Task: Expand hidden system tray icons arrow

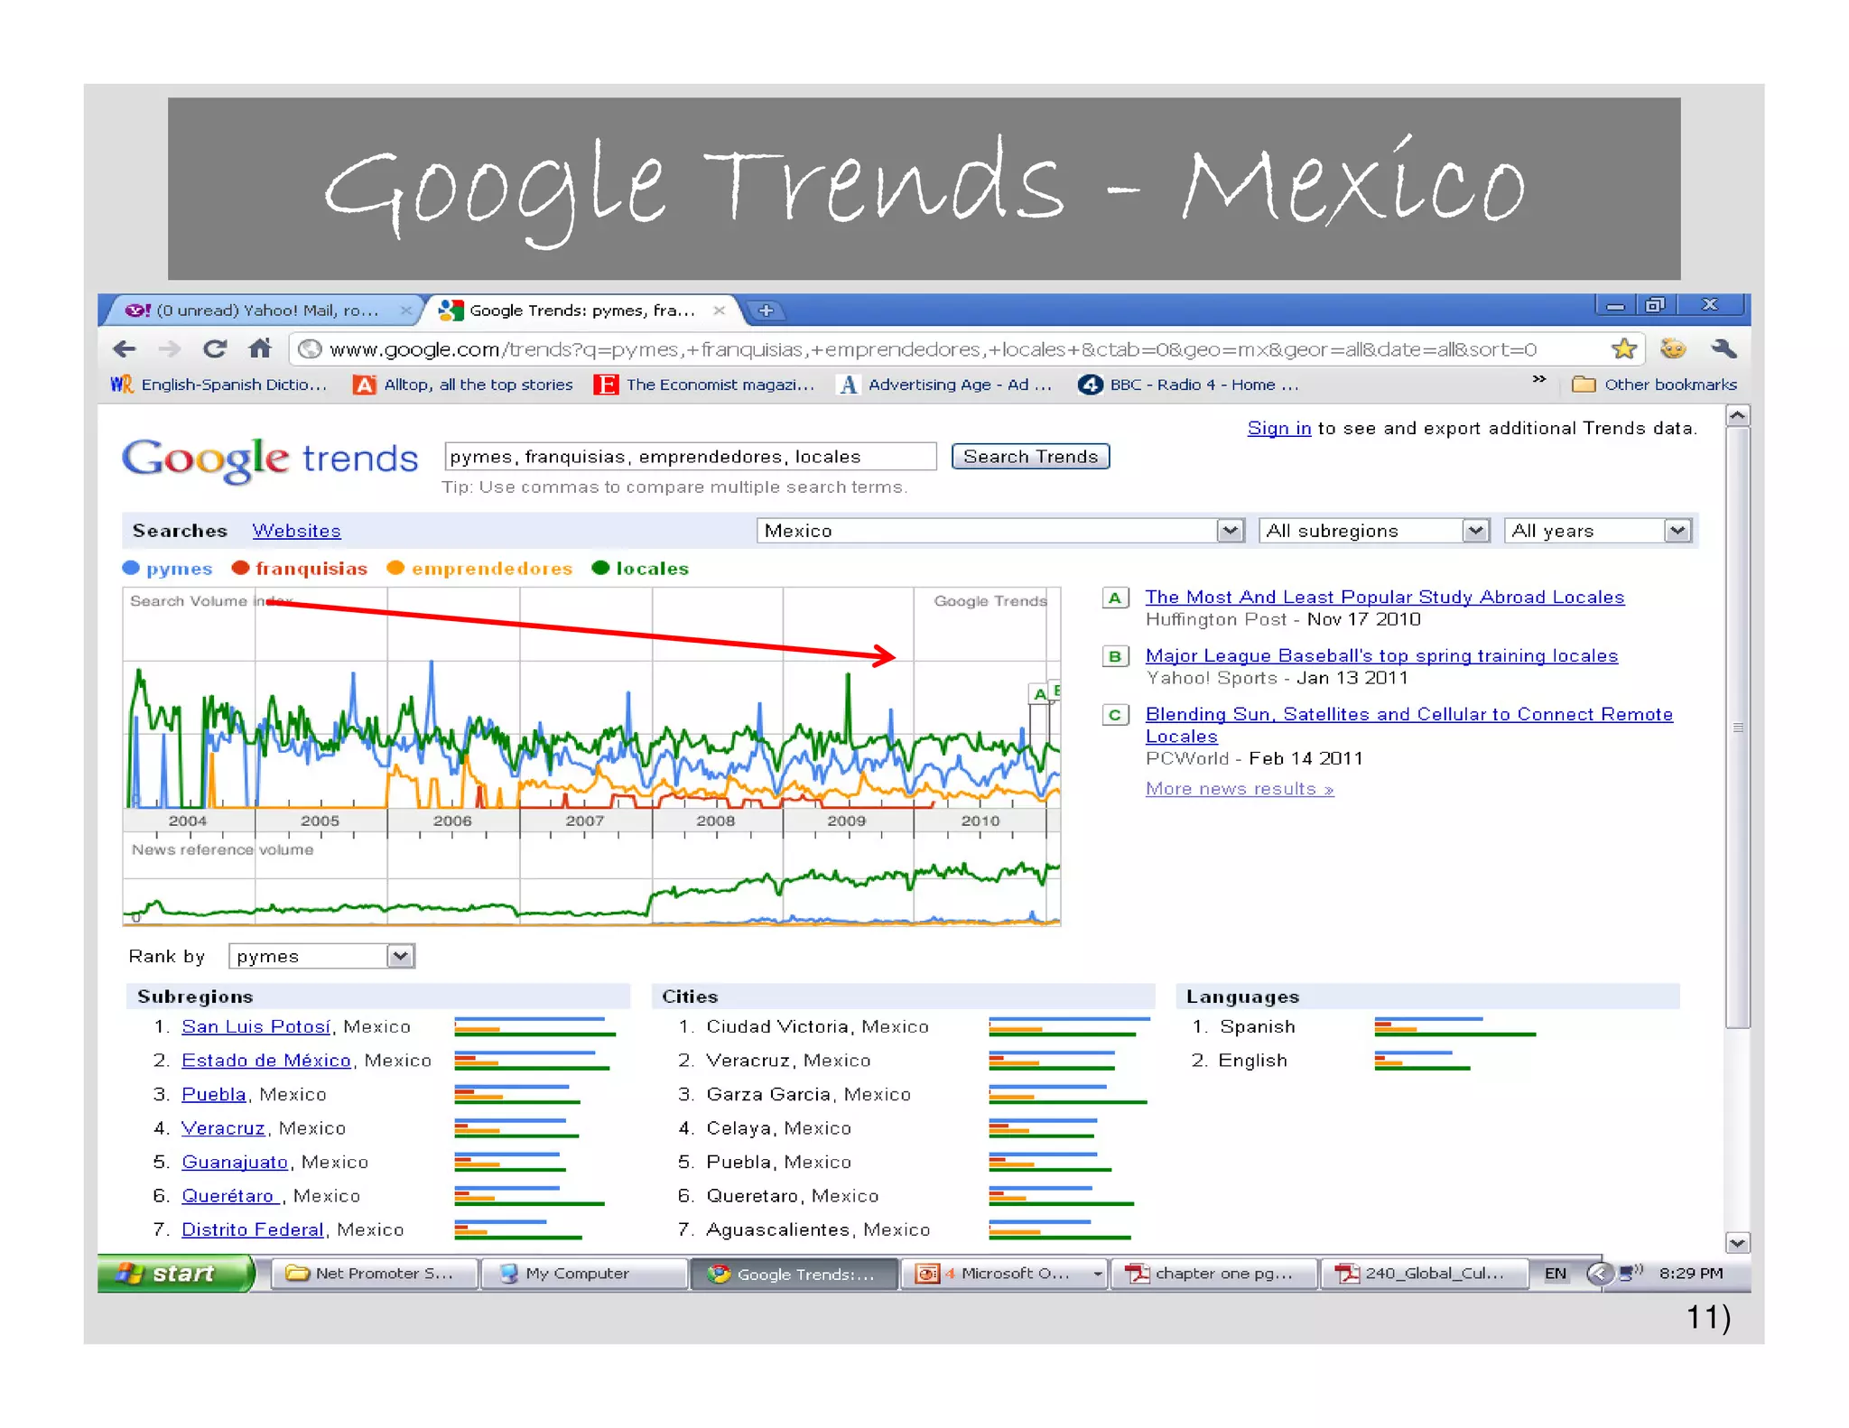Action: point(1599,1274)
